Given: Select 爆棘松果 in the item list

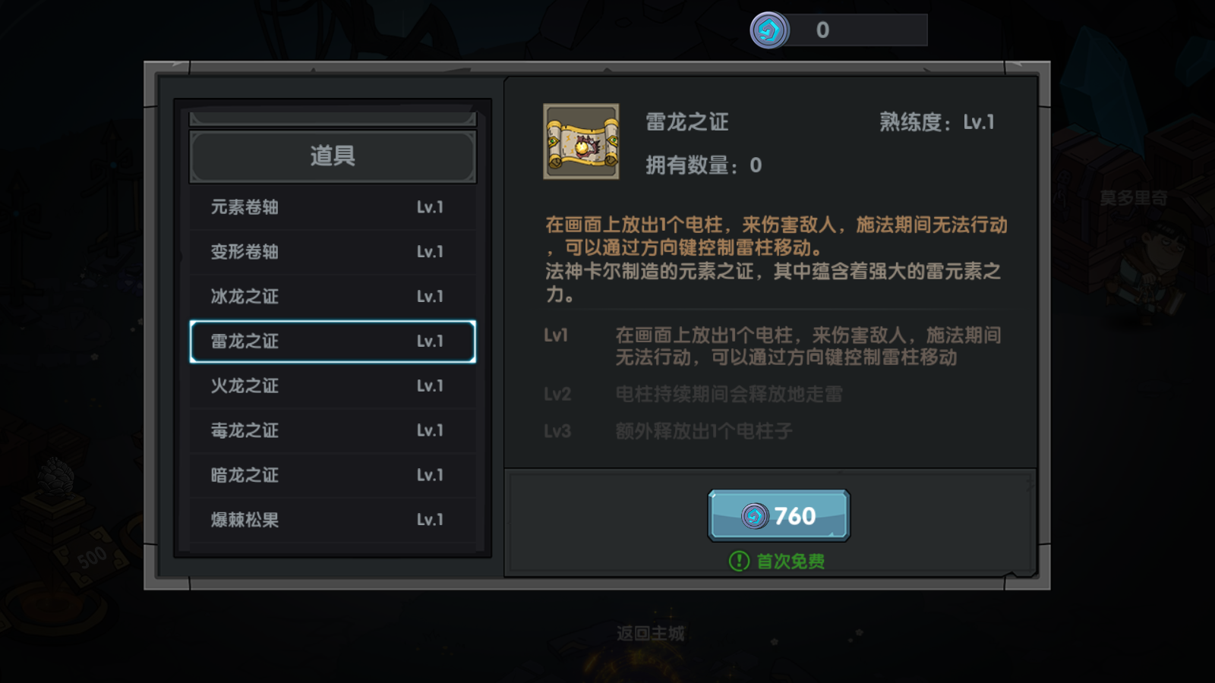Looking at the screenshot, I should point(333,521).
